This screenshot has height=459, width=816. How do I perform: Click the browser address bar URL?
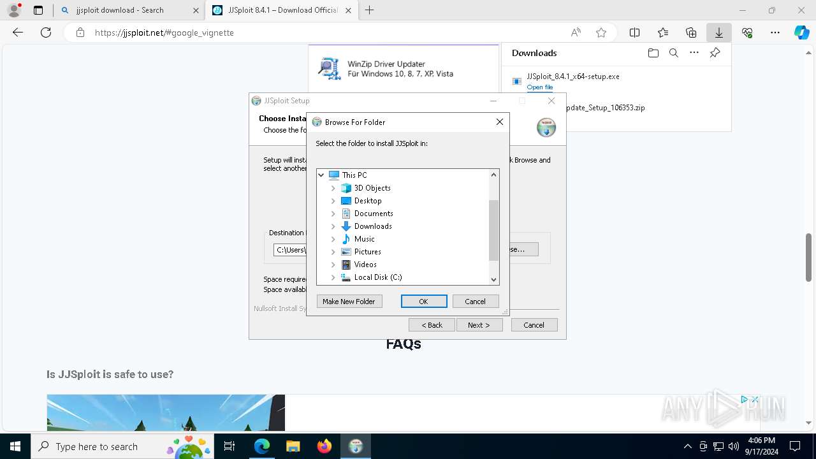pos(164,33)
